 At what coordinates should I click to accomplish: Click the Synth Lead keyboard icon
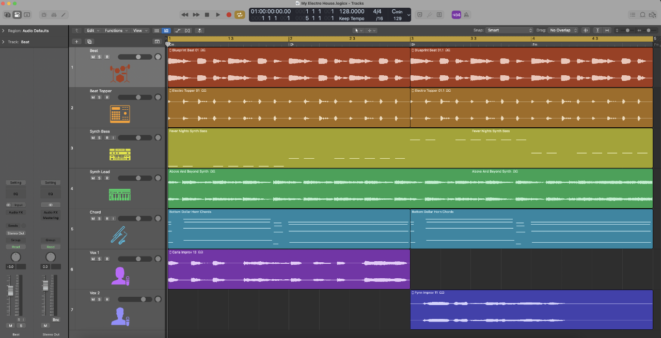120,195
